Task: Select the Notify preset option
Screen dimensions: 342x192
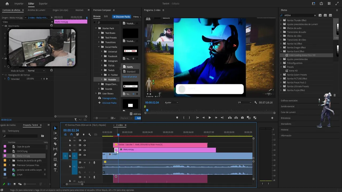Action: point(130,67)
